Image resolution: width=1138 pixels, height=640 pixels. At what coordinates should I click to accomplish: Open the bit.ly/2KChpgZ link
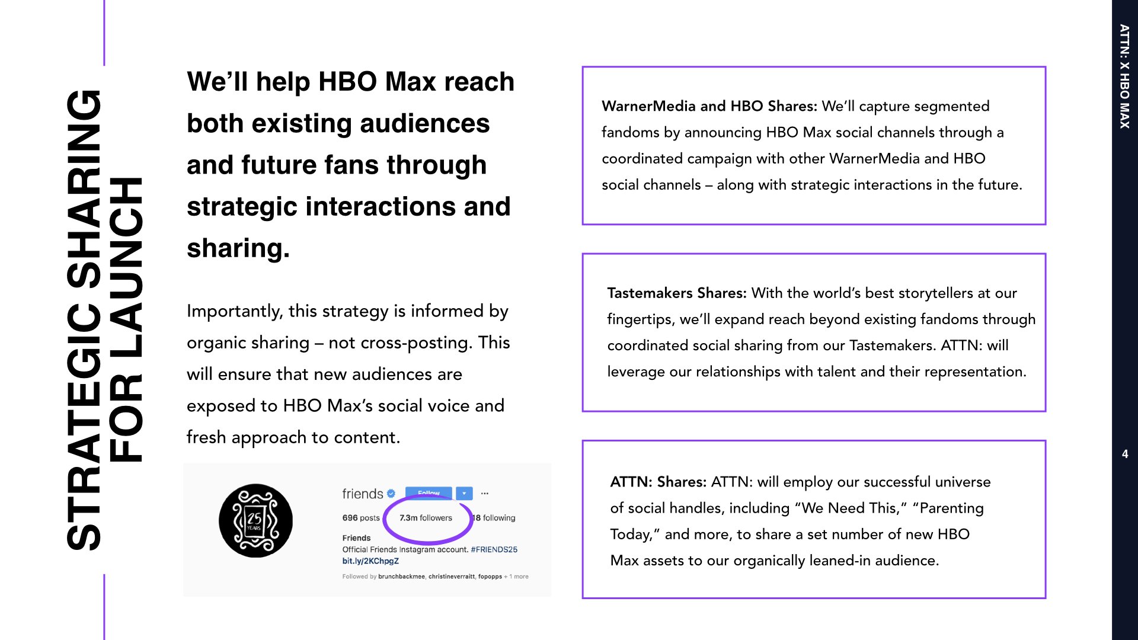[x=370, y=561]
